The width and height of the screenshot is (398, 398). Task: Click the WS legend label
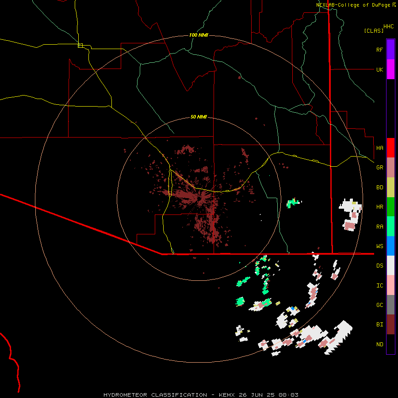379,246
